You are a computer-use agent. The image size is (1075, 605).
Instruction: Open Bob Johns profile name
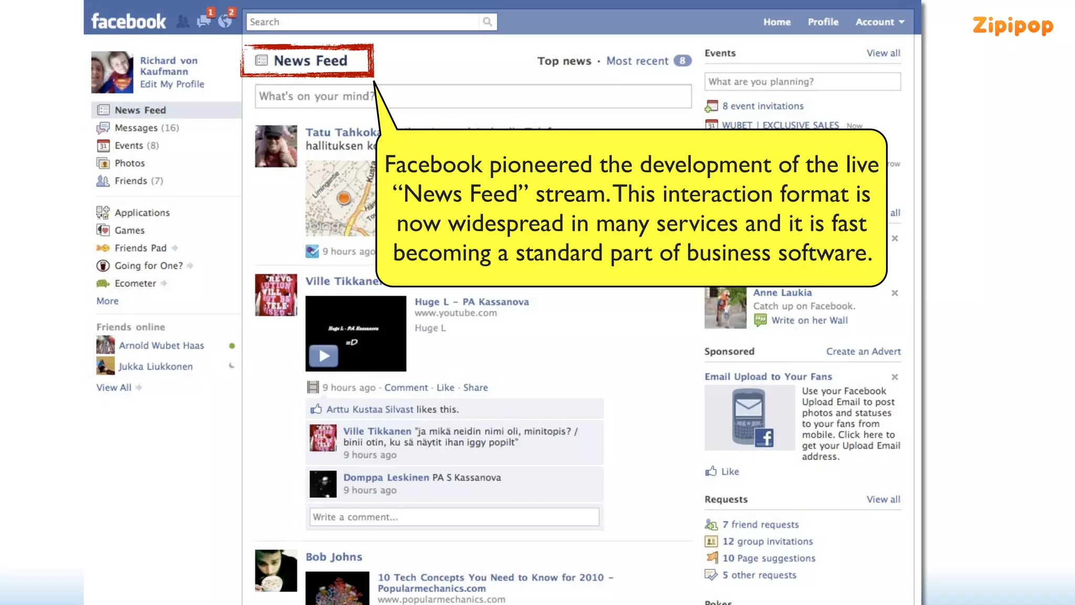coord(334,557)
